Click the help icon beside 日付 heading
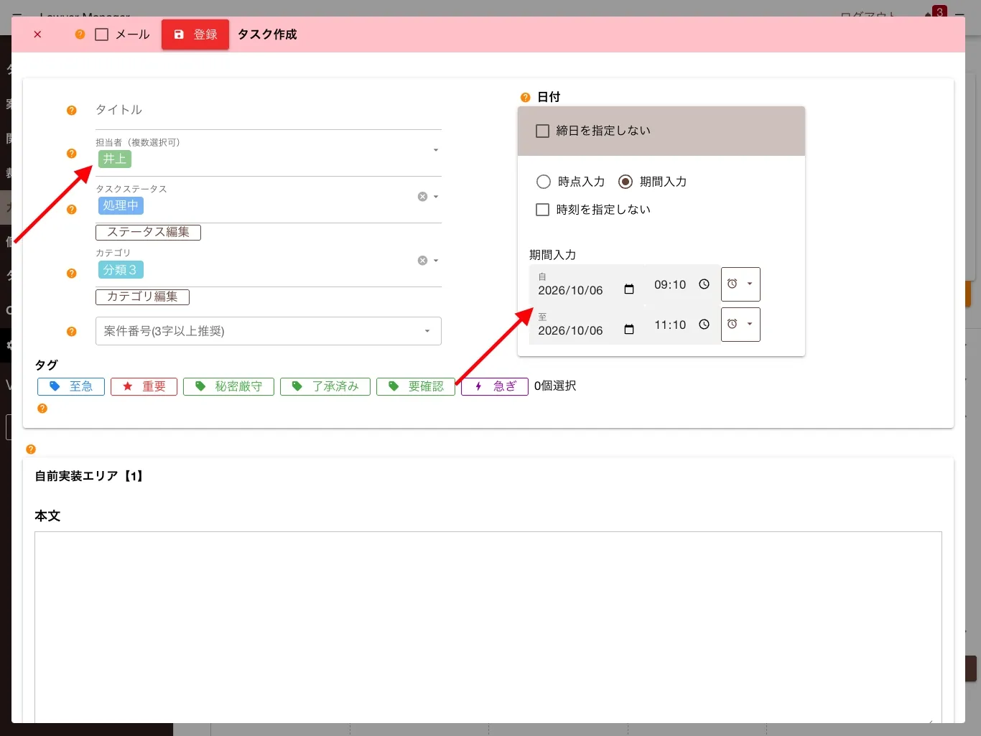 click(x=525, y=98)
